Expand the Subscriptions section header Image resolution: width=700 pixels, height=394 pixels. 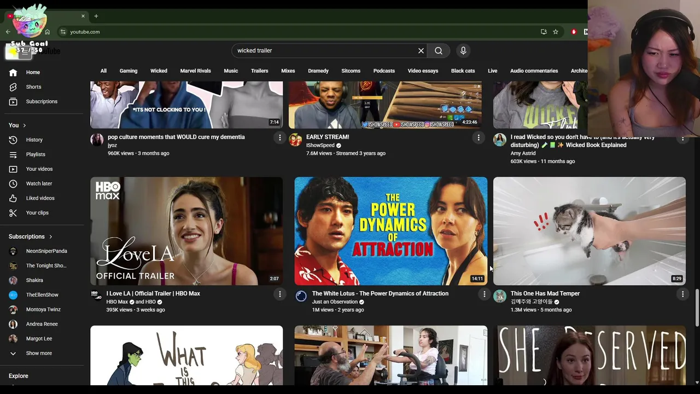coord(31,236)
